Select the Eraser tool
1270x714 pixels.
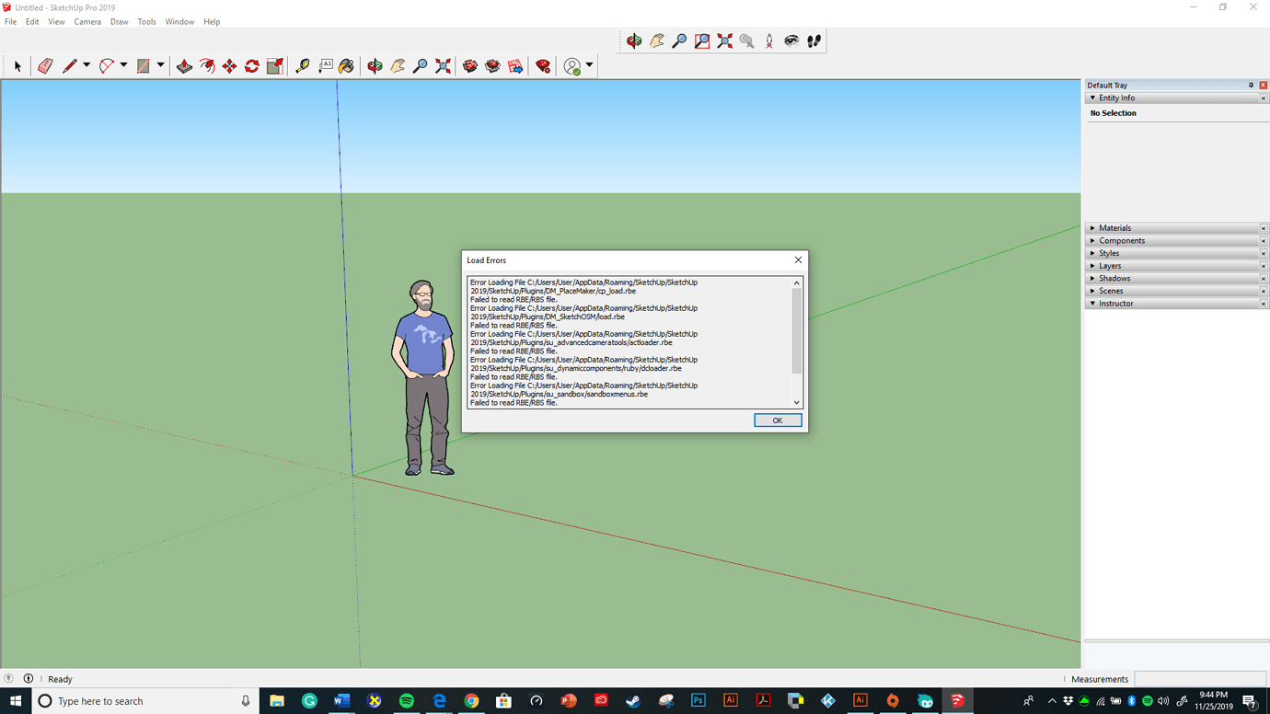click(45, 65)
